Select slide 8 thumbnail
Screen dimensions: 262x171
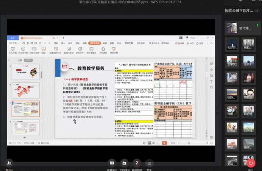pyautogui.click(x=26, y=127)
